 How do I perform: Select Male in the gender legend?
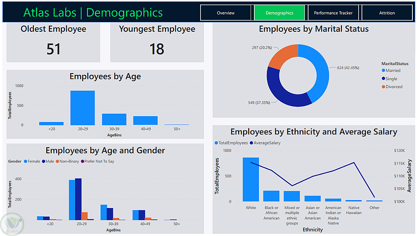[48, 161]
